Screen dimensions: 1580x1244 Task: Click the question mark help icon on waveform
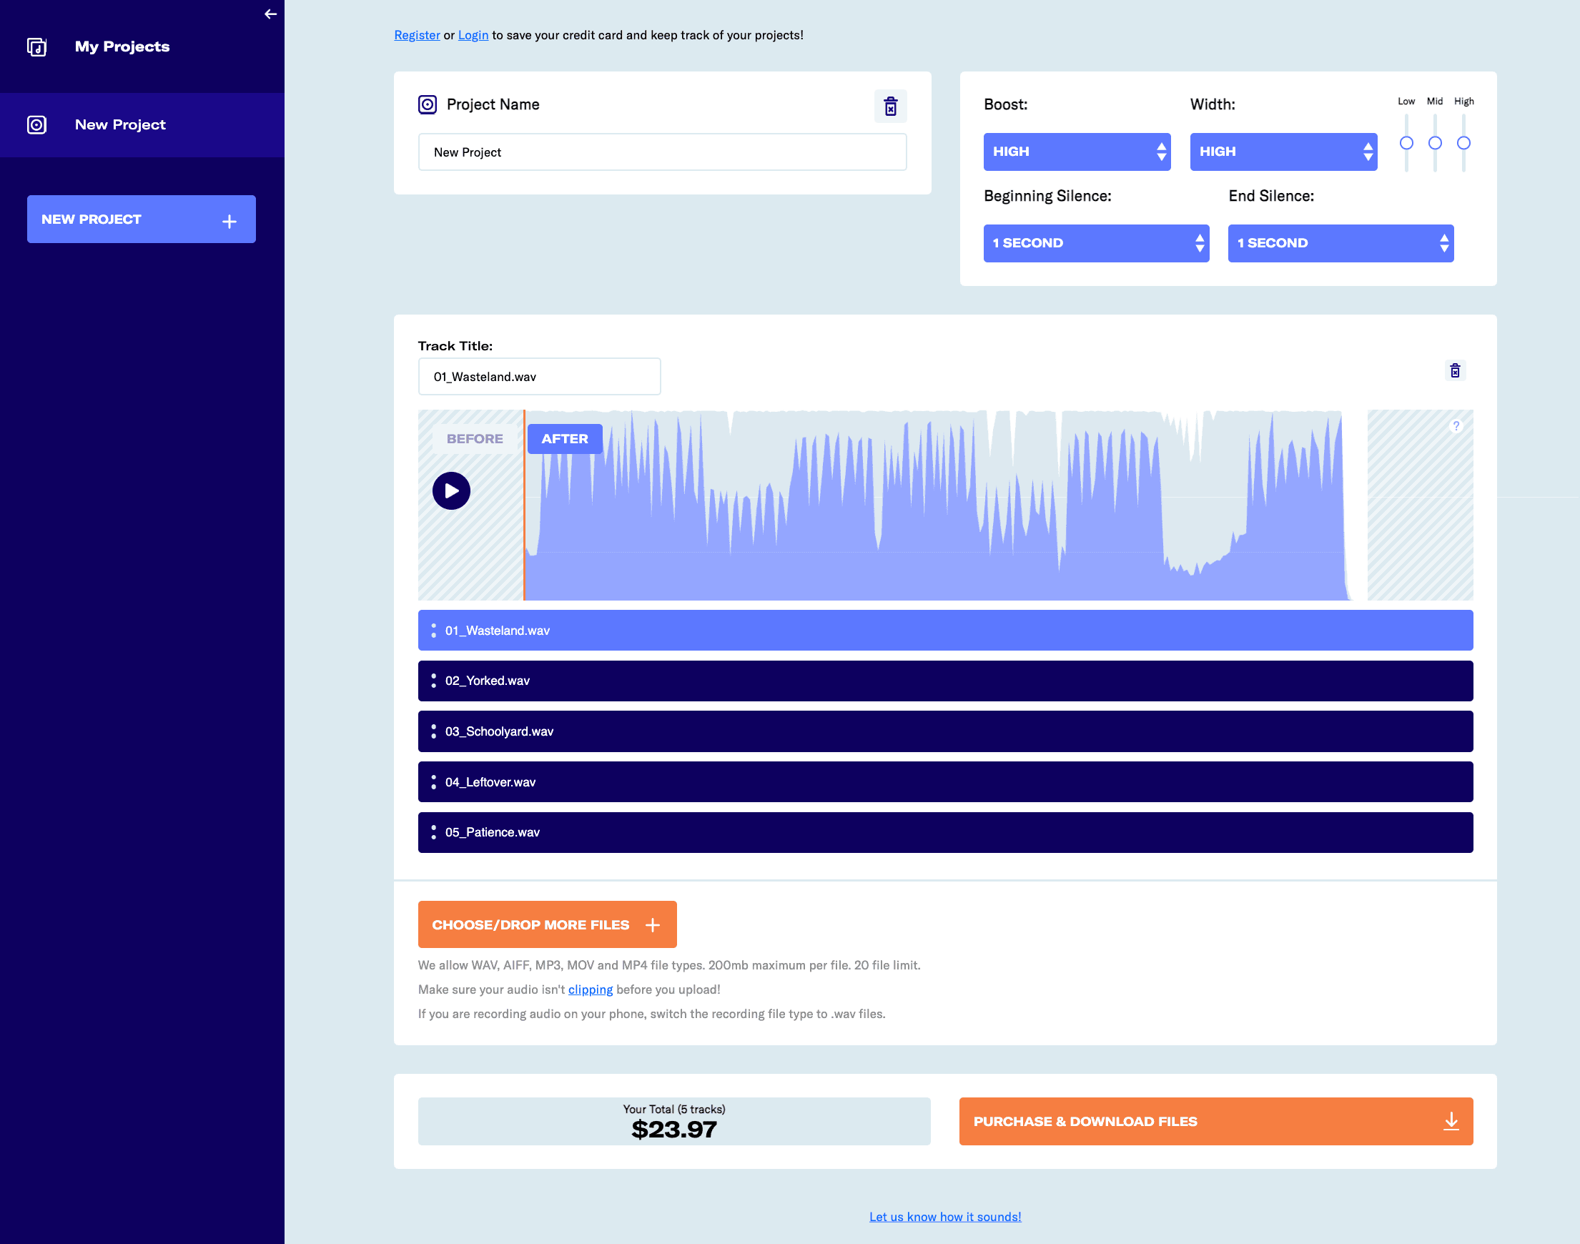click(x=1456, y=426)
